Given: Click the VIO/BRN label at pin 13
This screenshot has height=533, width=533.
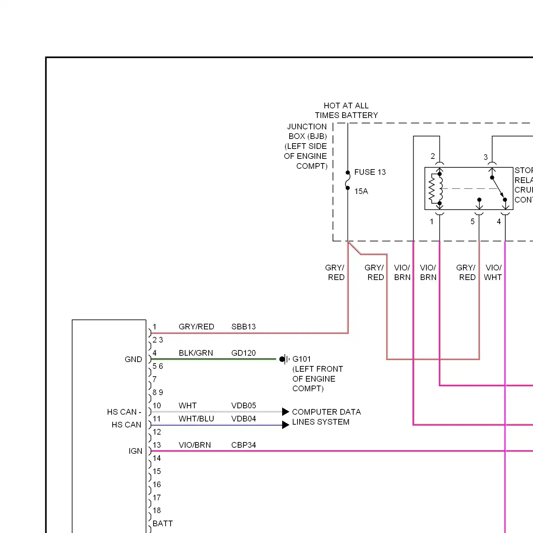Looking at the screenshot, I should (195, 445).
